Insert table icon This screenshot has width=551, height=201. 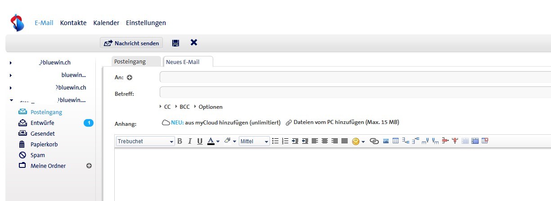click(396, 141)
